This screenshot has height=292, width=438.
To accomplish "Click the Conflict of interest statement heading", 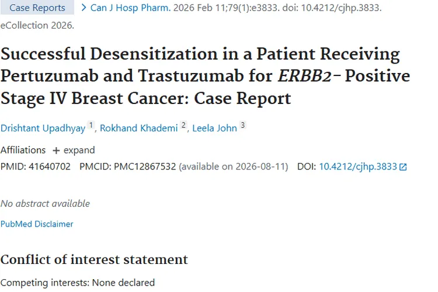I will coord(94,259).
